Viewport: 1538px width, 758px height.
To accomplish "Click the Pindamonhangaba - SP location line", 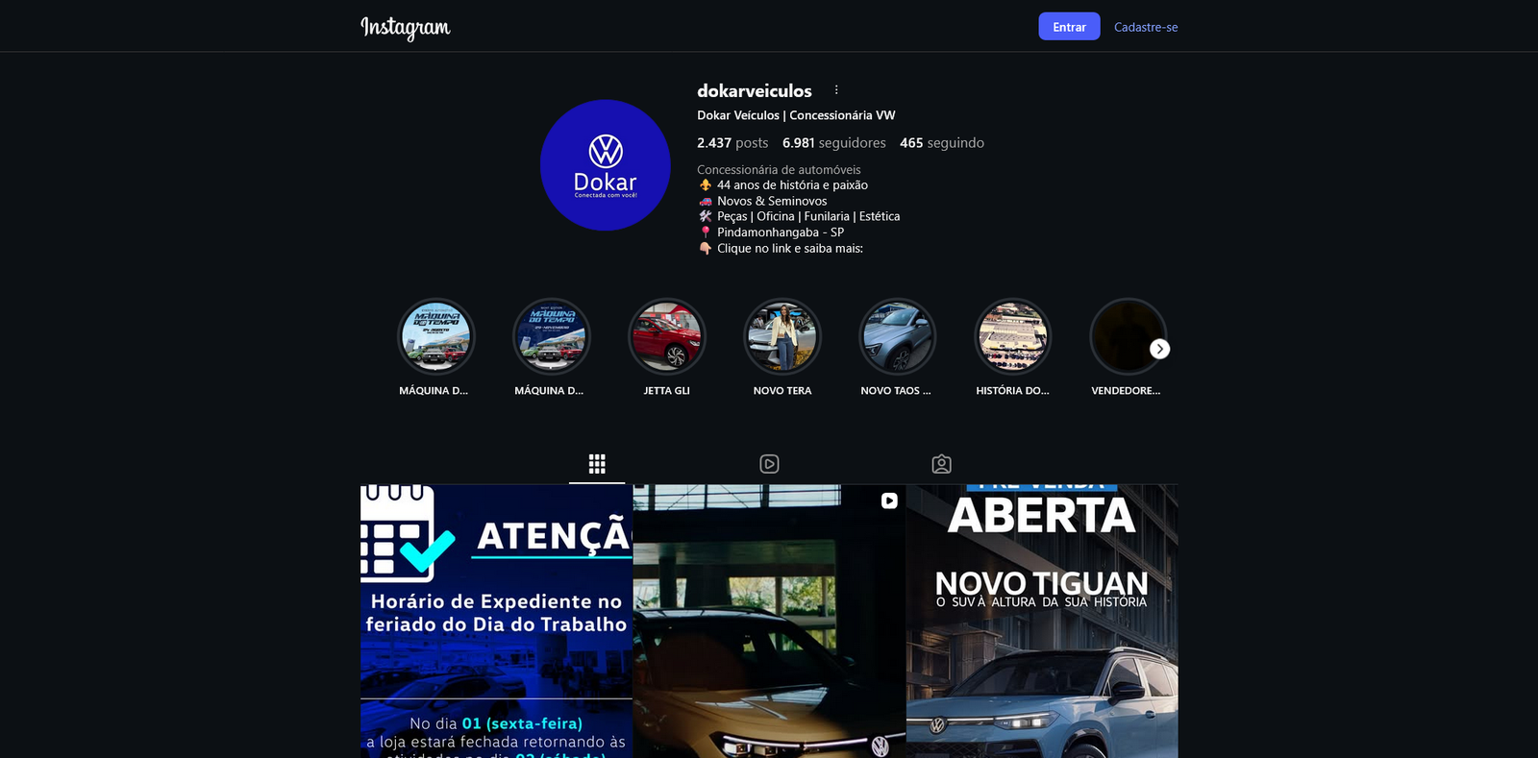I will tap(771, 232).
